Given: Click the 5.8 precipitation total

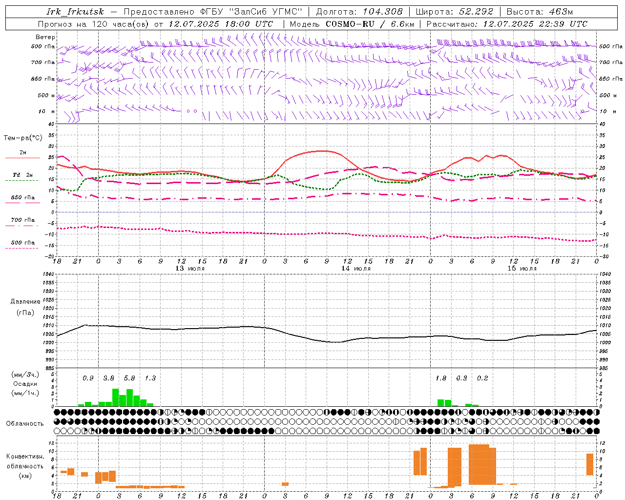Looking at the screenshot, I should [129, 378].
